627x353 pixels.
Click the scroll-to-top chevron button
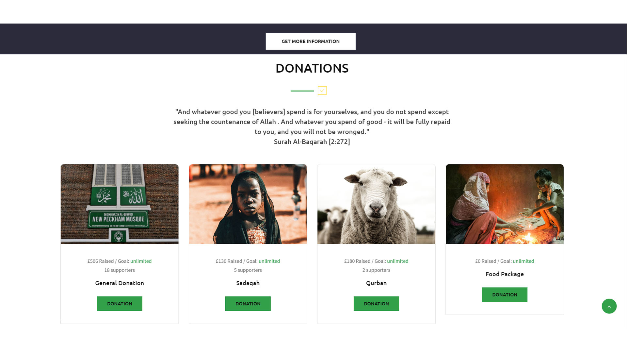pyautogui.click(x=609, y=306)
